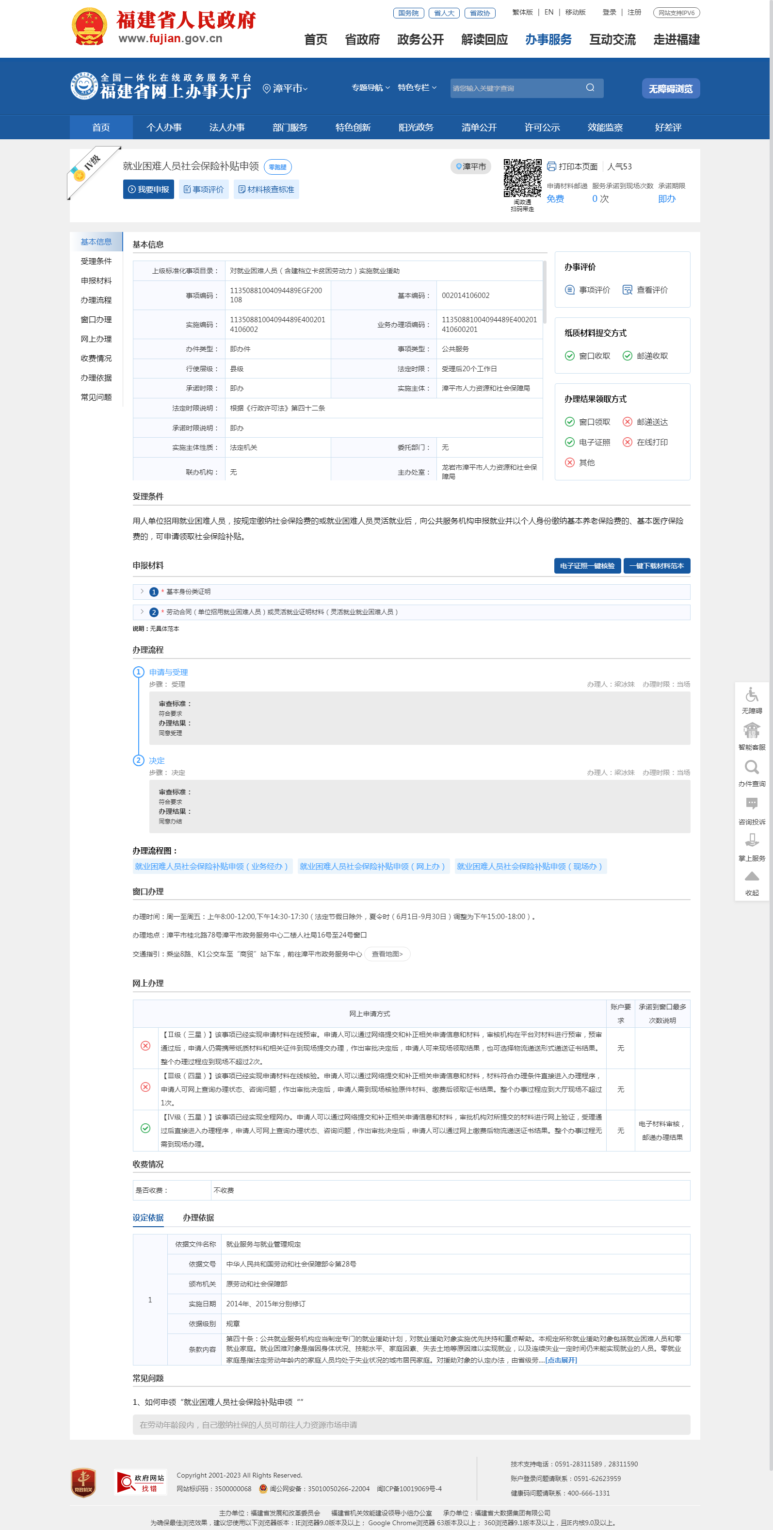Click basic info table scrollbar
This screenshot has height=1530, width=773.
coord(545,292)
